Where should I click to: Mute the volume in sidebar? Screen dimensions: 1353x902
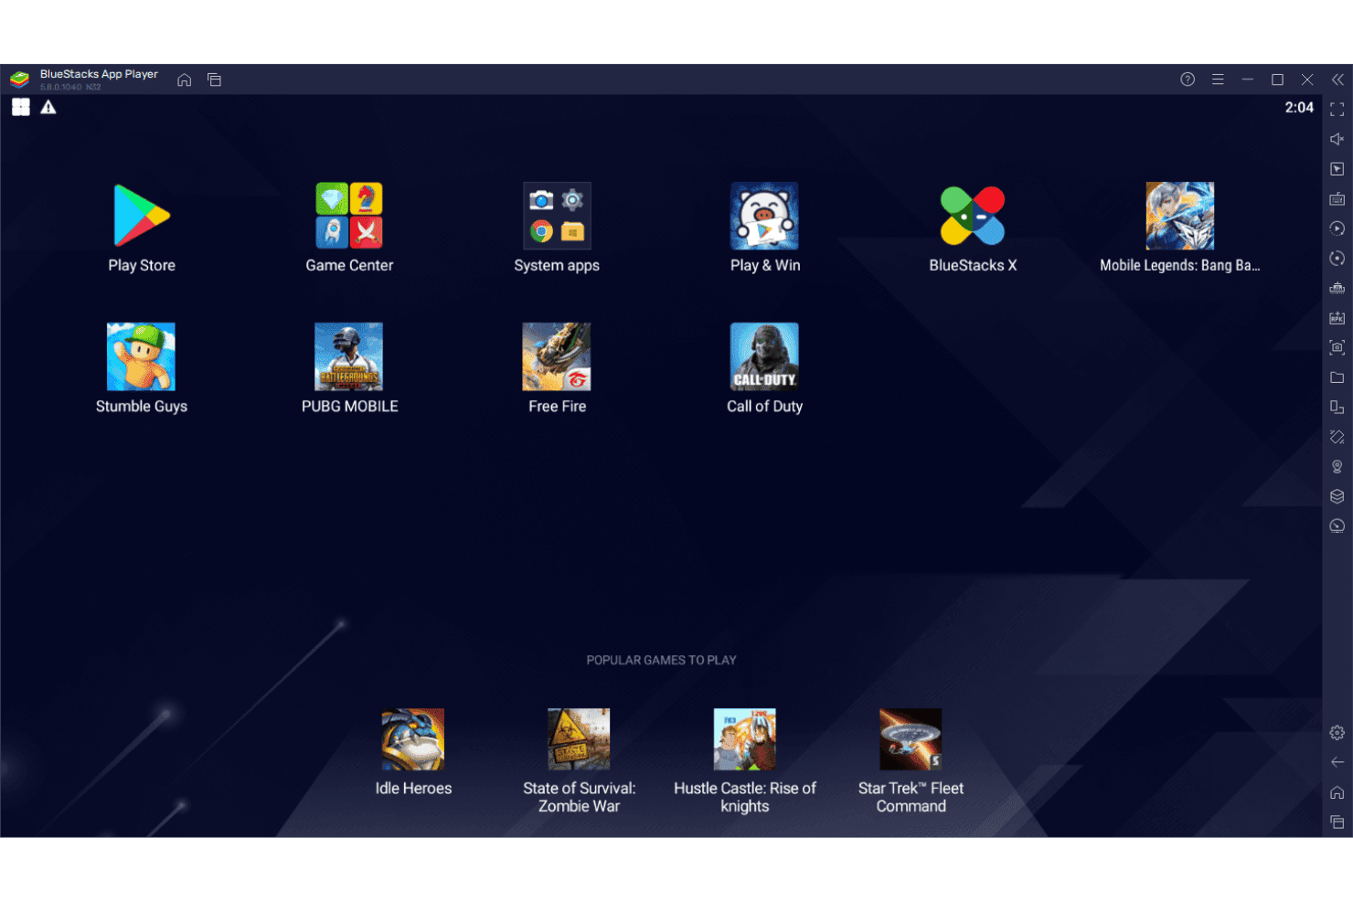coord(1337,139)
